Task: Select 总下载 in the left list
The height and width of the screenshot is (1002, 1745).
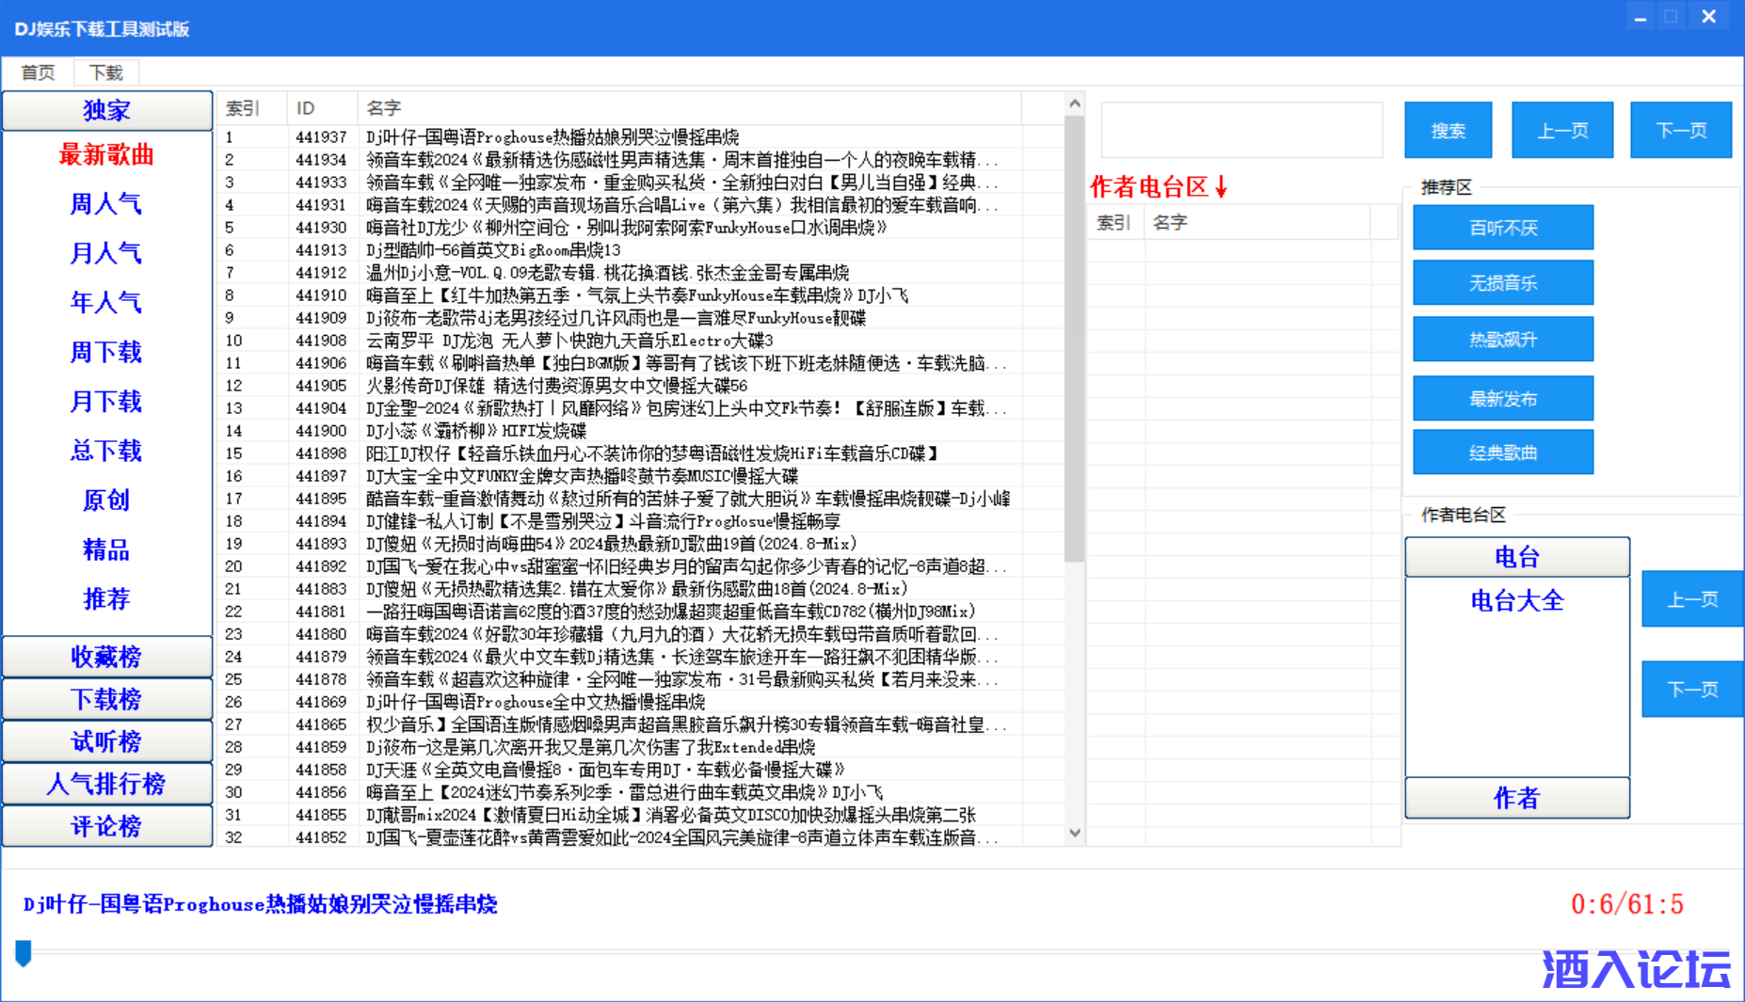Action: coord(106,451)
